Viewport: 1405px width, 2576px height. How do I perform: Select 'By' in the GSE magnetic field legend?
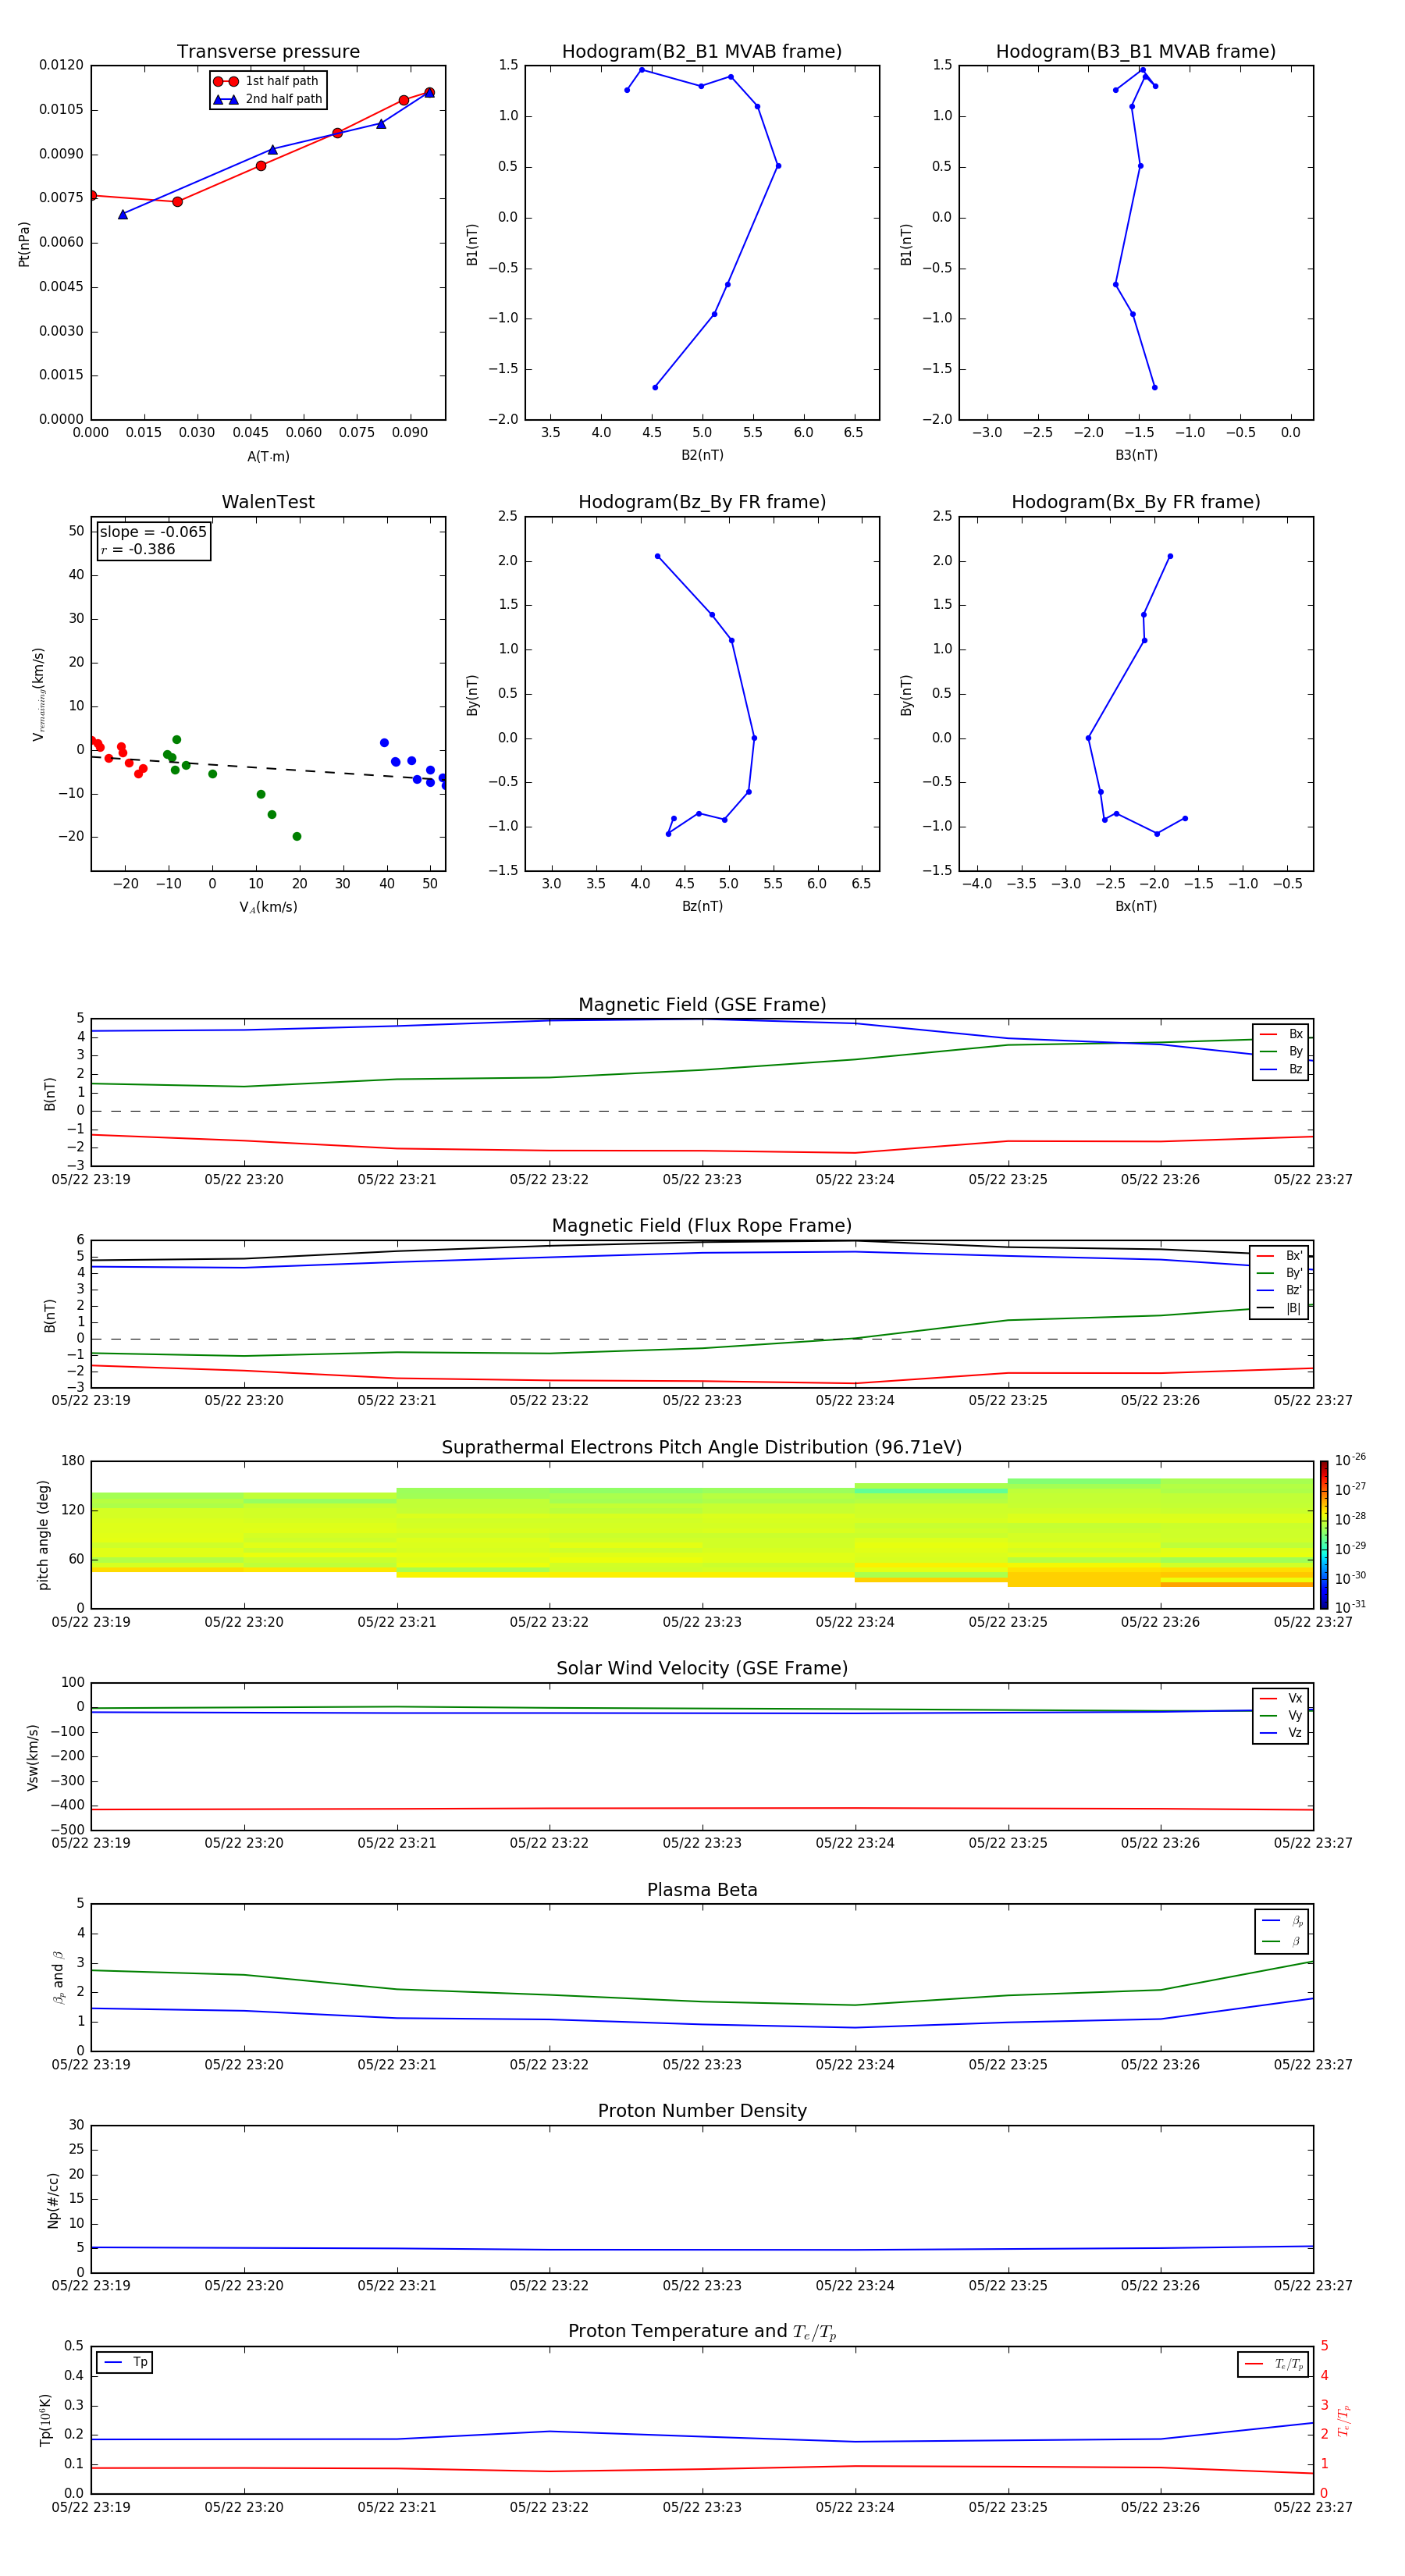pos(1281,1052)
